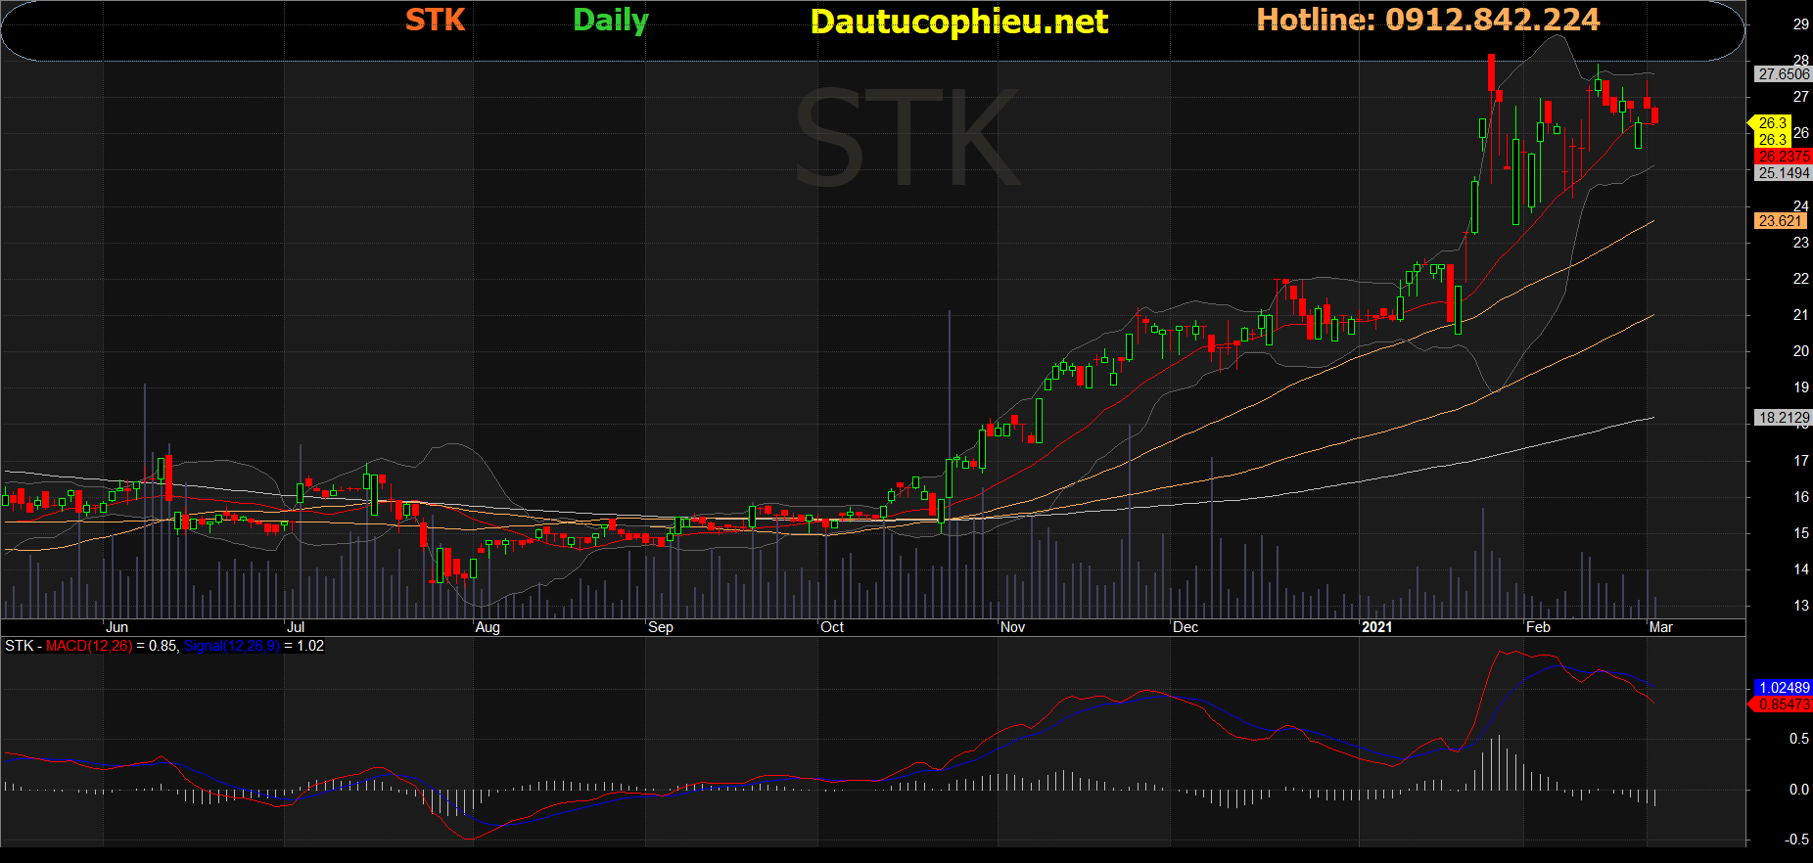Viewport: 1813px width, 863px height.
Task: Click the "29" price axis label
Action: pos(1800,24)
